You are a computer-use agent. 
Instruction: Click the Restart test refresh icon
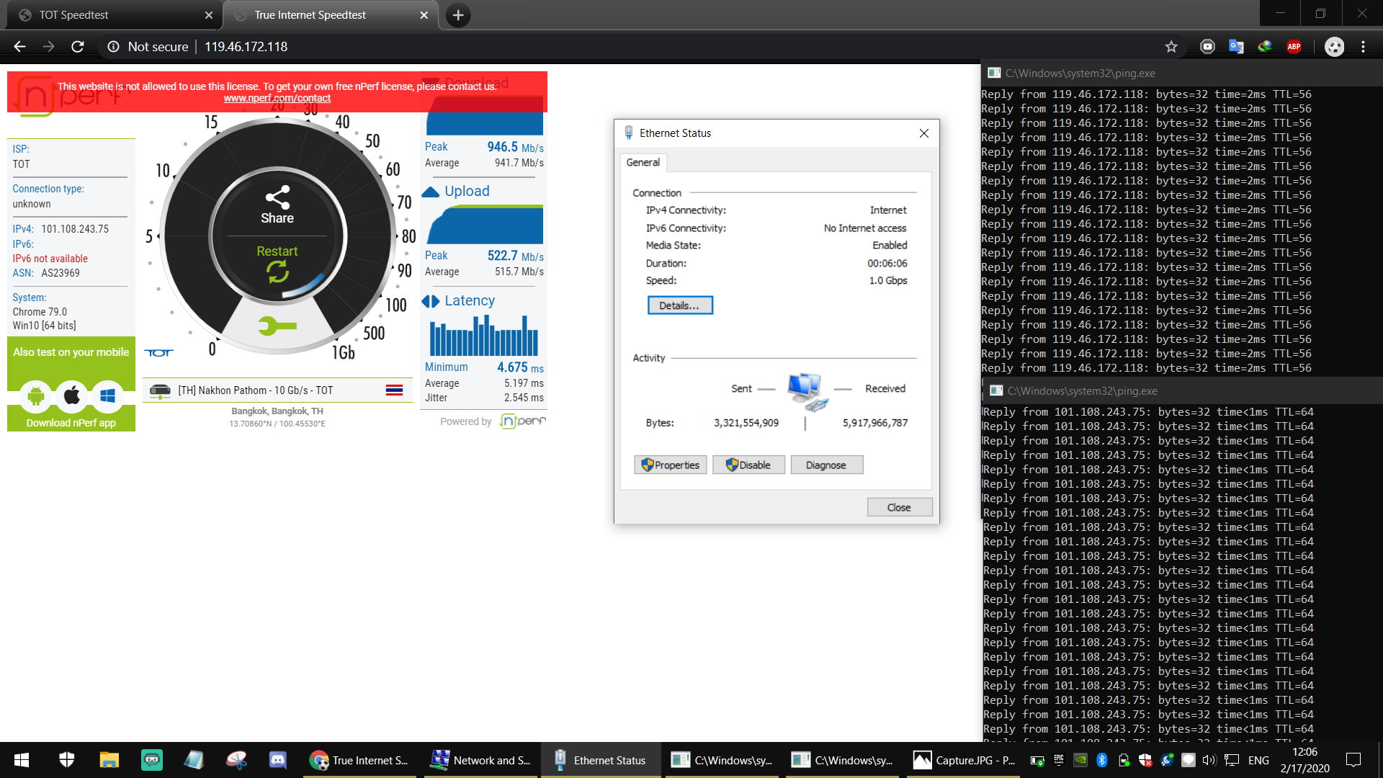click(x=277, y=272)
